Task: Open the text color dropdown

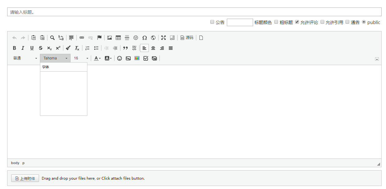Action: click(97, 58)
